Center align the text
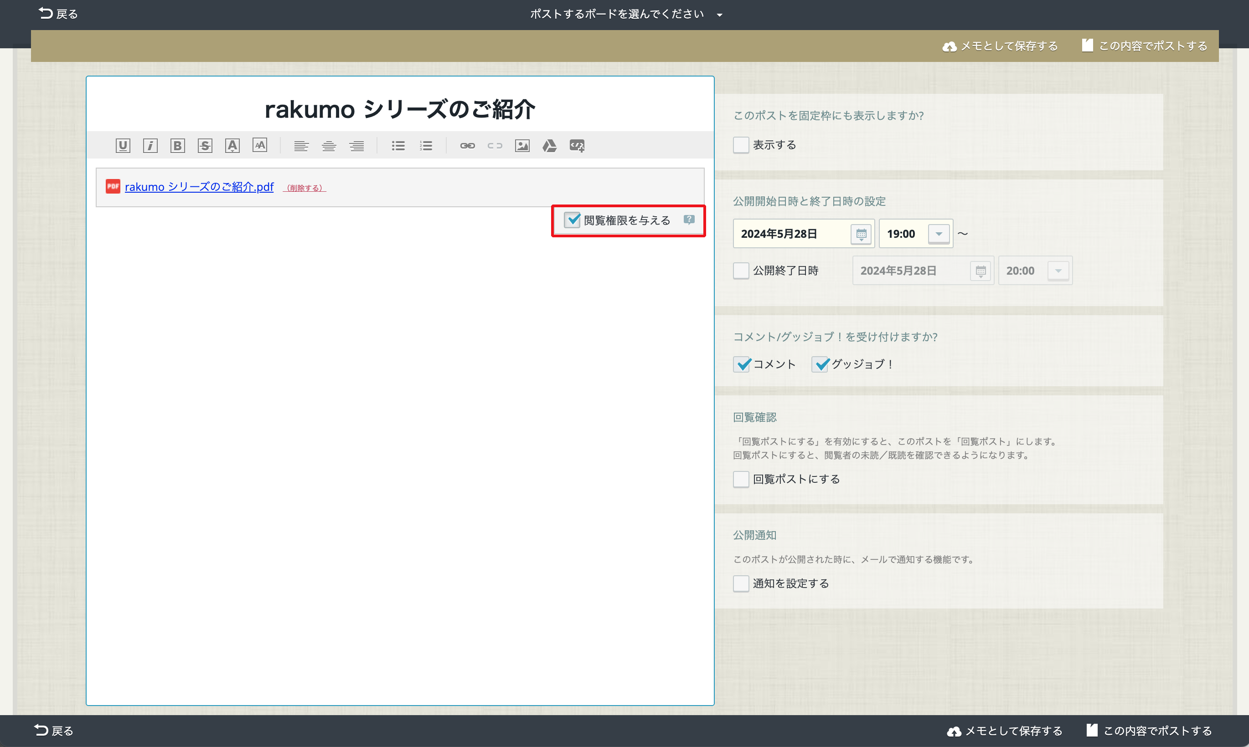The width and height of the screenshot is (1249, 747). [x=329, y=146]
